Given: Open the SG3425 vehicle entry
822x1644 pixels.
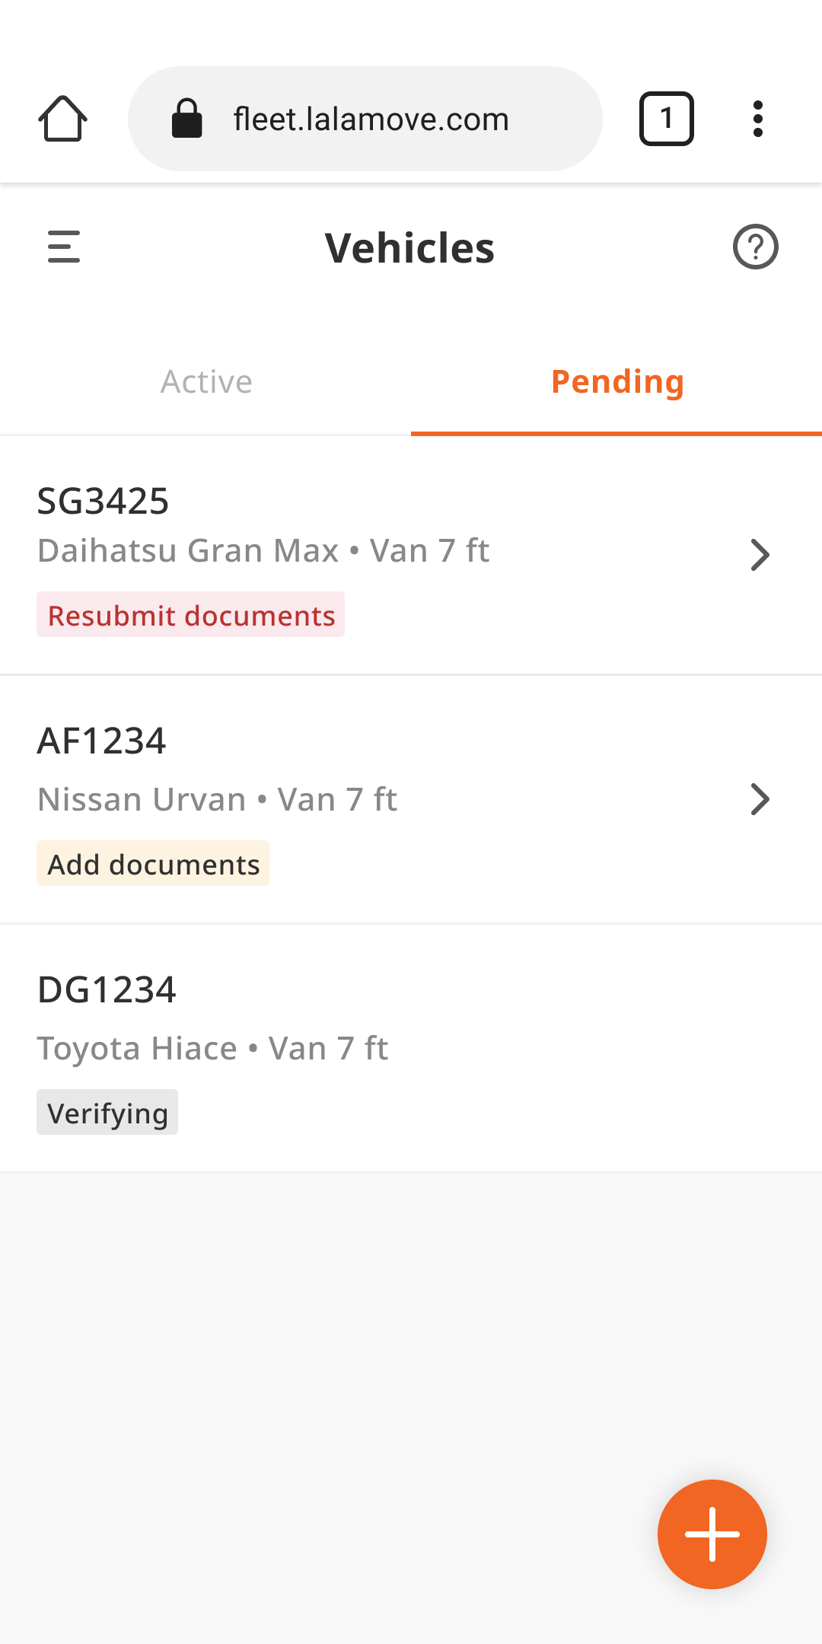Looking at the screenshot, I should [411, 556].
